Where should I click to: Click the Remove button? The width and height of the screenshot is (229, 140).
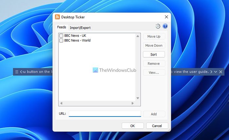tap(154, 64)
